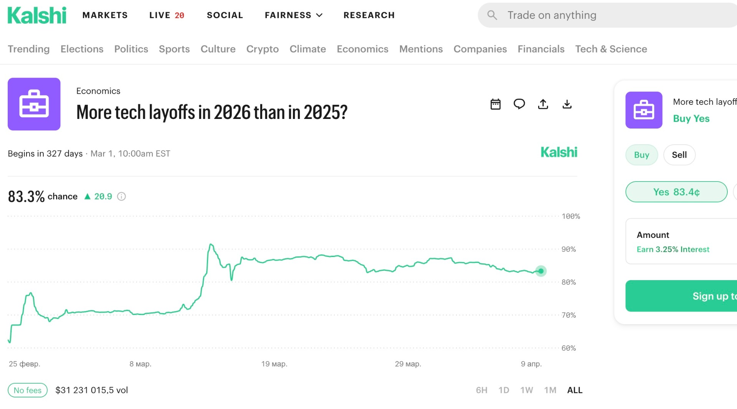Select the 1W chart timeframe
The height and width of the screenshot is (409, 737).
(527, 390)
